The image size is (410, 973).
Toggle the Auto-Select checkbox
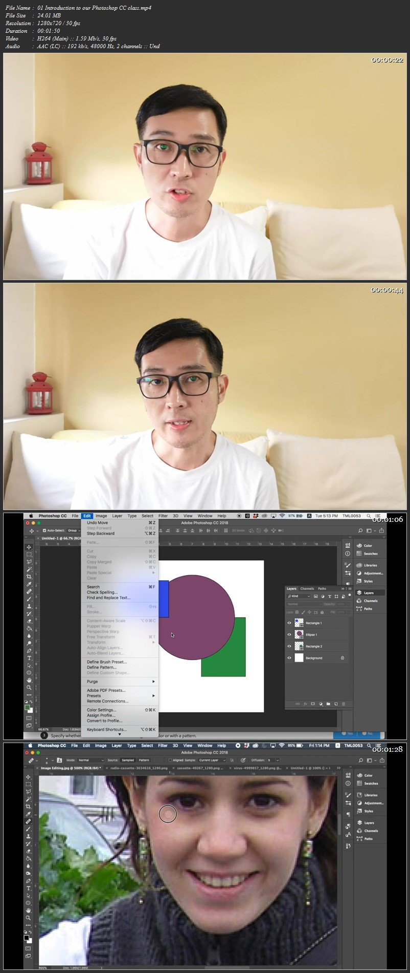(44, 531)
